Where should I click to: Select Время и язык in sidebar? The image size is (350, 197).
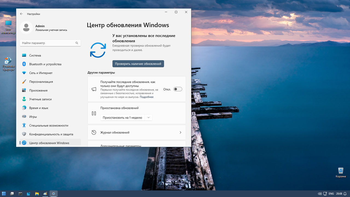(50, 108)
